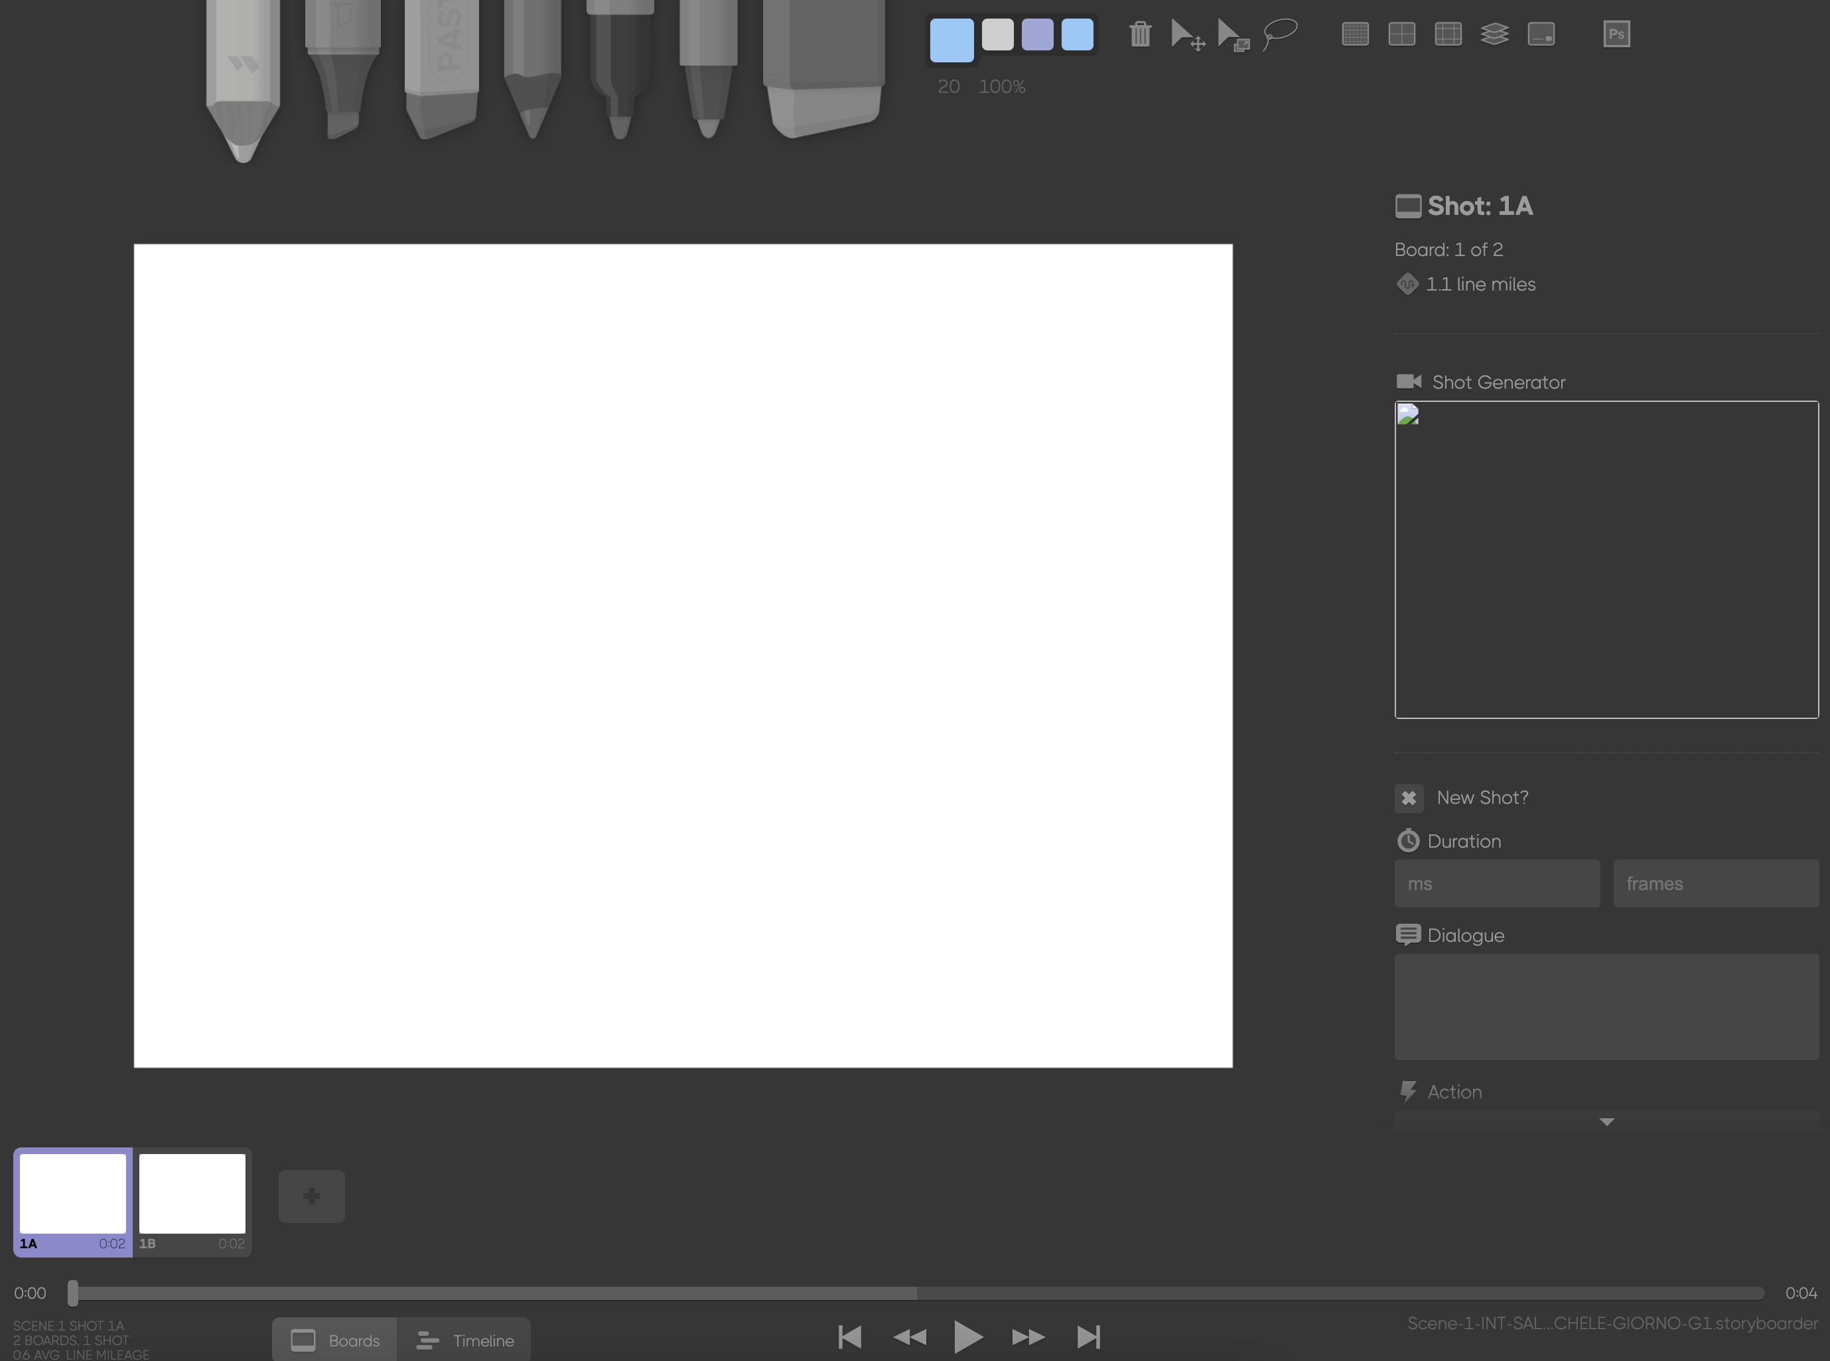Open the Shot Generator panel
1830x1361 pixels.
pos(1497,381)
